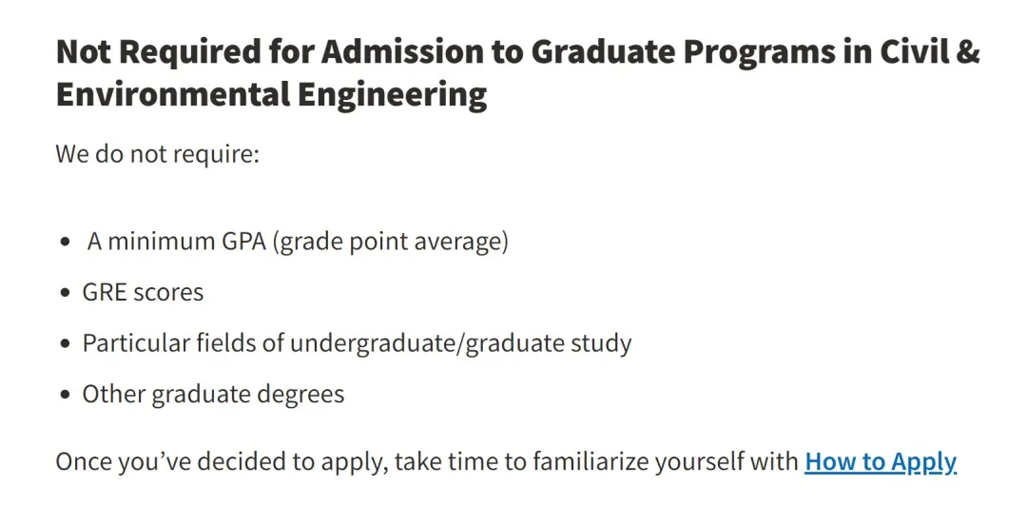Click 'Environmental Engineering' in the heading

271,95
